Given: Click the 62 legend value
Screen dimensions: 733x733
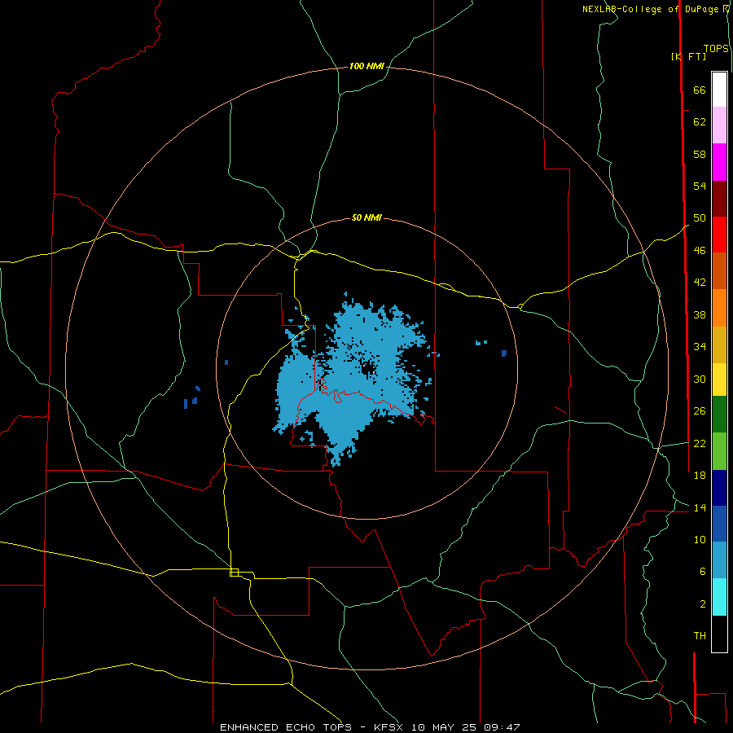Looking at the screenshot, I should (x=700, y=122).
